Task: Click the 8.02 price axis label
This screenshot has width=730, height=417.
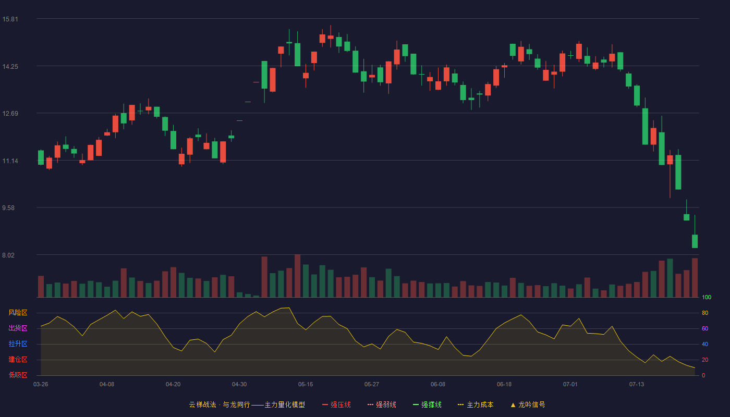Action: pyautogui.click(x=10, y=255)
